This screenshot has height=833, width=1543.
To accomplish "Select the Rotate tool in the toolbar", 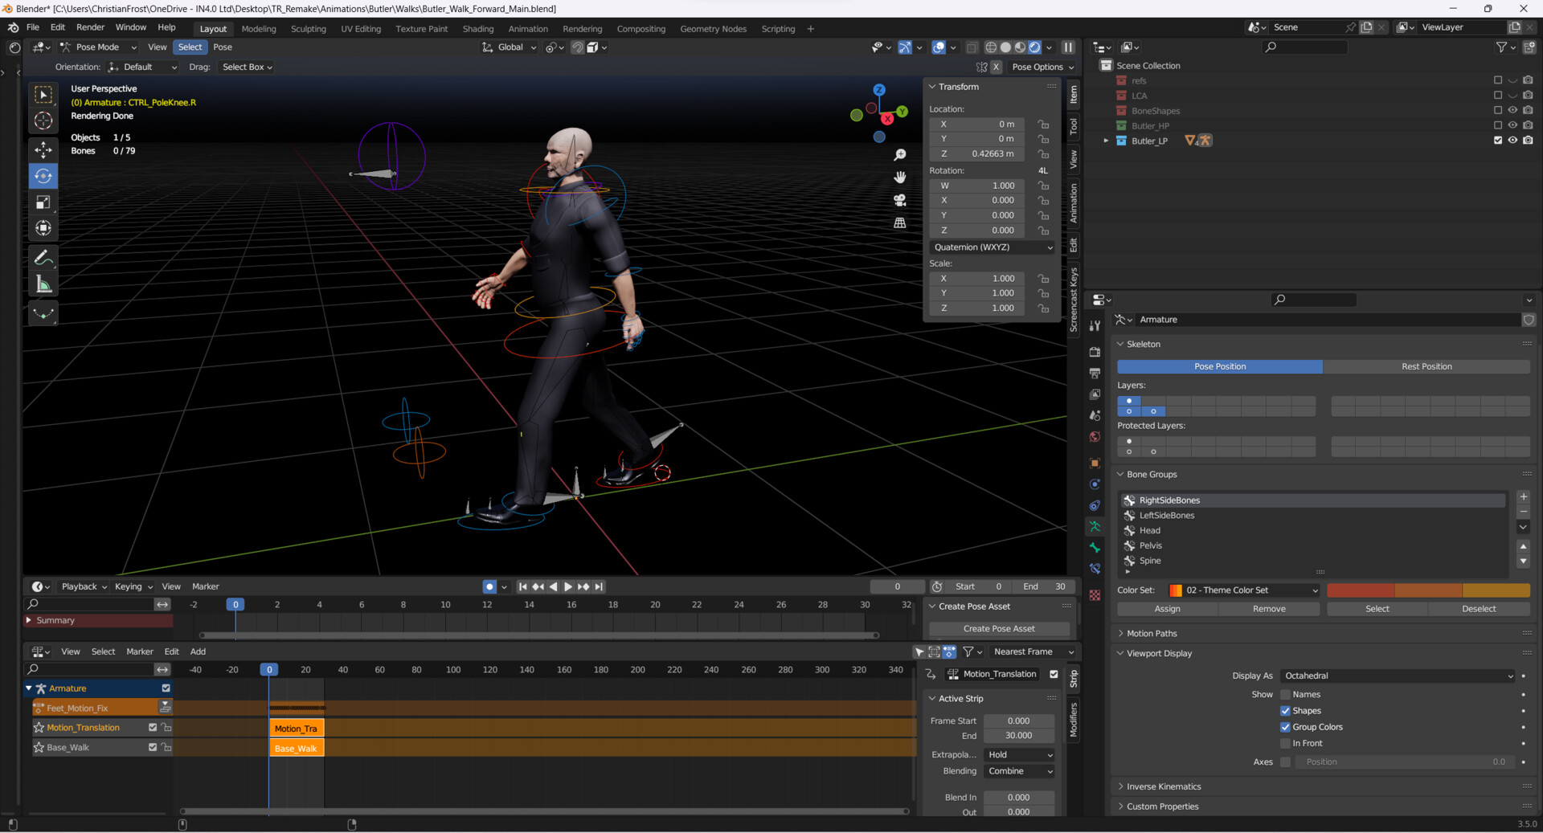I will pos(43,176).
